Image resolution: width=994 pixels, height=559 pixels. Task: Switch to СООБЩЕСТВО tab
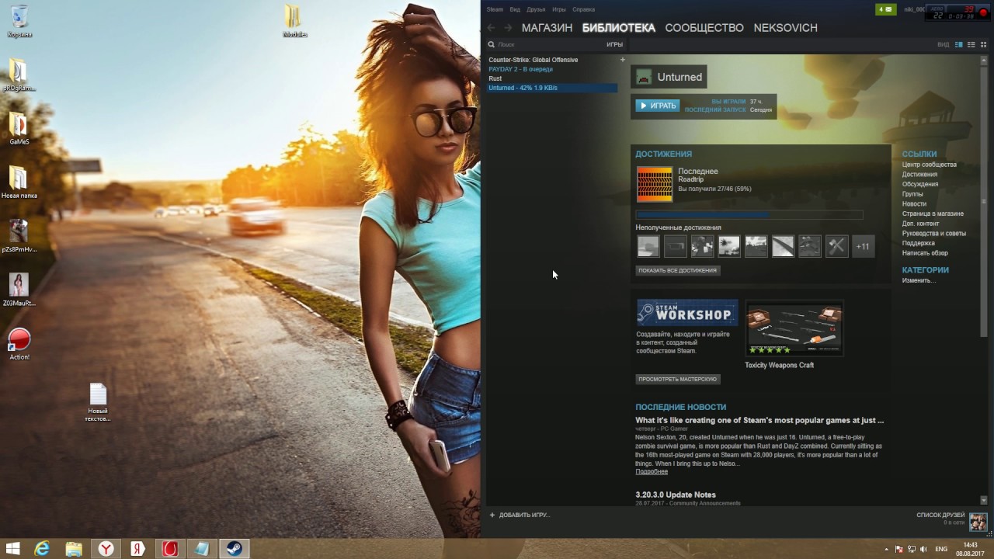704,28
